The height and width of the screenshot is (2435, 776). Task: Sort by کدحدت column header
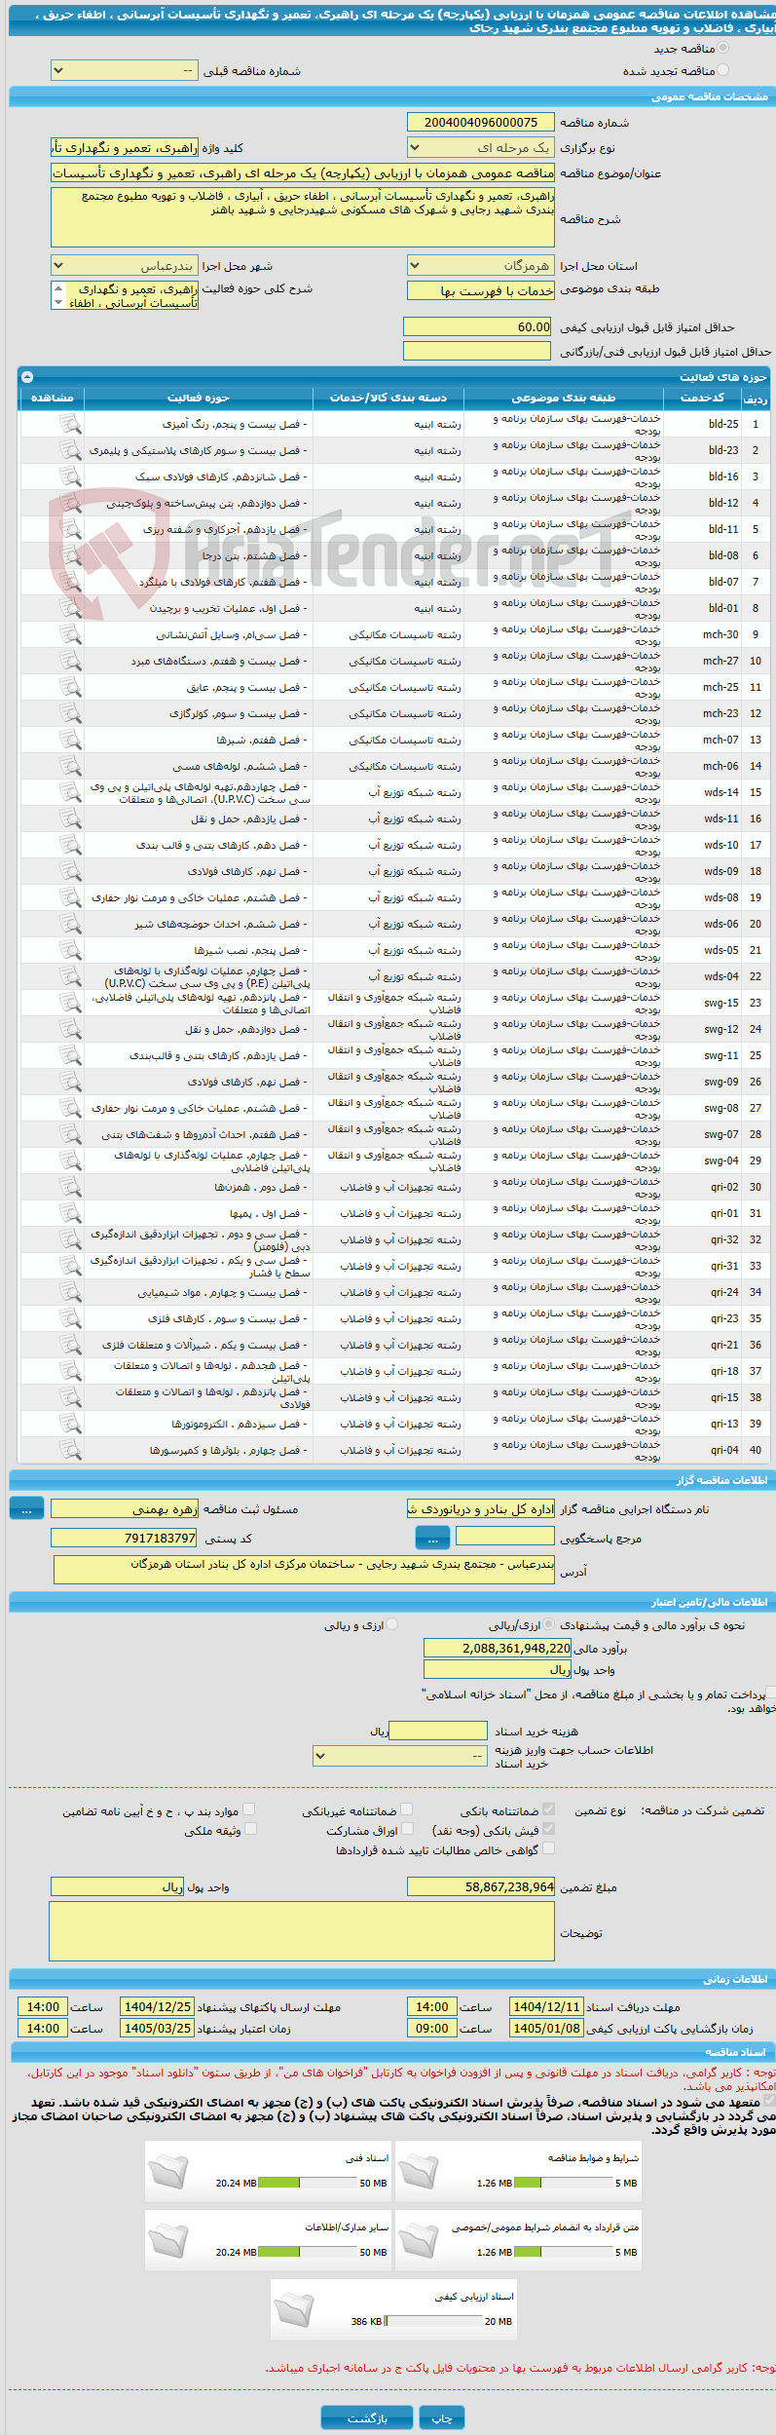pyautogui.click(x=702, y=398)
